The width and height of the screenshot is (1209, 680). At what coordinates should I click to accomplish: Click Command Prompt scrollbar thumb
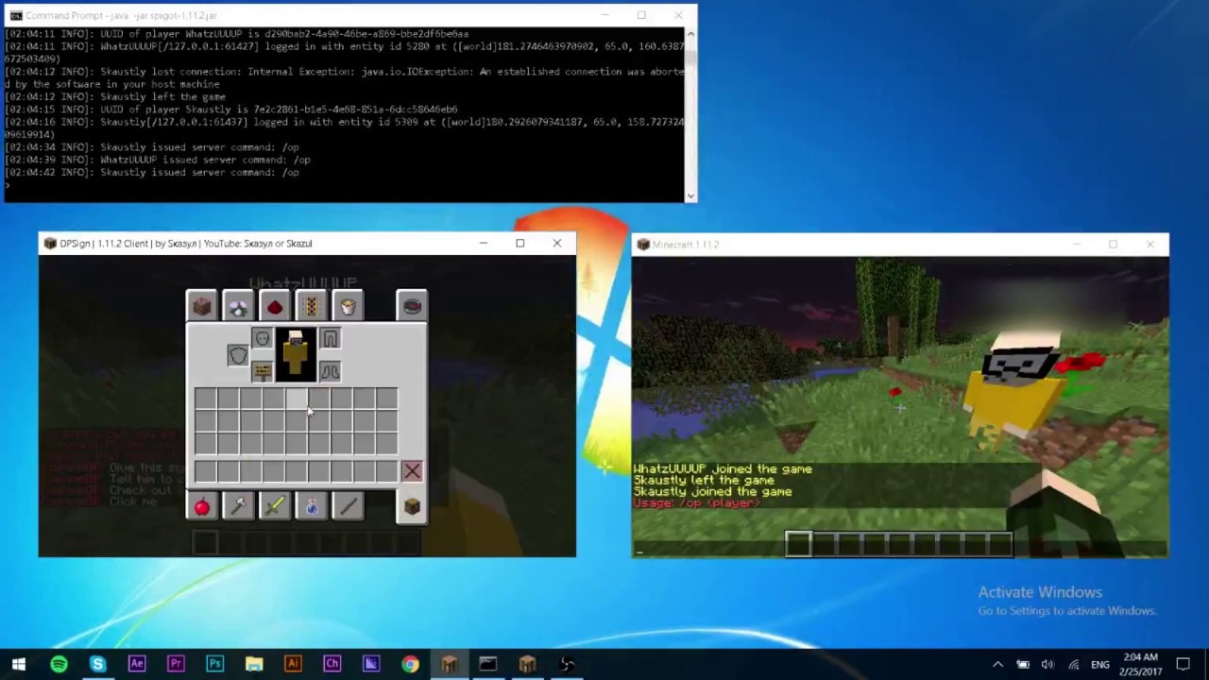click(x=690, y=57)
